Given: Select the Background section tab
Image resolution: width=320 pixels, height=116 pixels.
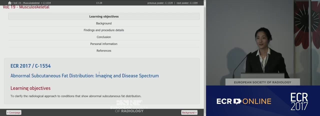Looking at the screenshot, I should coord(104,23).
